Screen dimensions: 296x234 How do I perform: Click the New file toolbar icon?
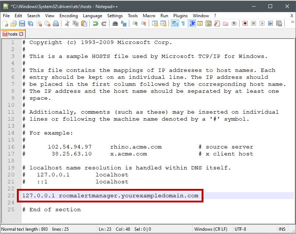click(5, 23)
